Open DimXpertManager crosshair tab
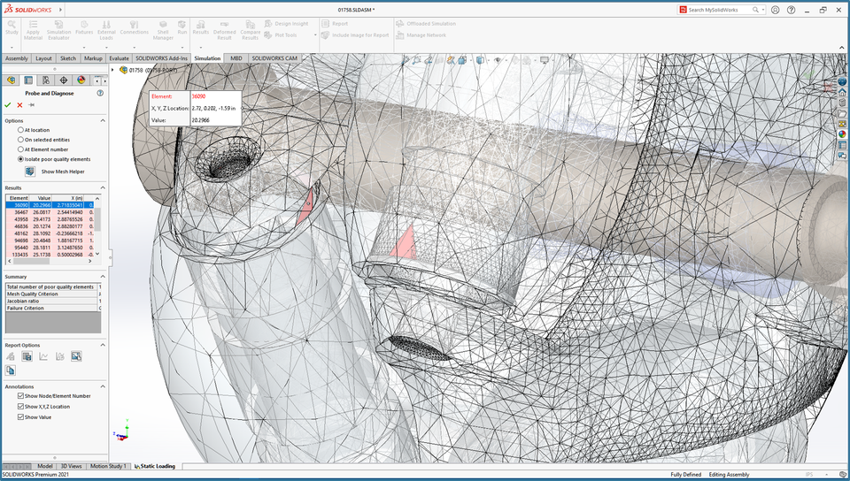 (64, 80)
